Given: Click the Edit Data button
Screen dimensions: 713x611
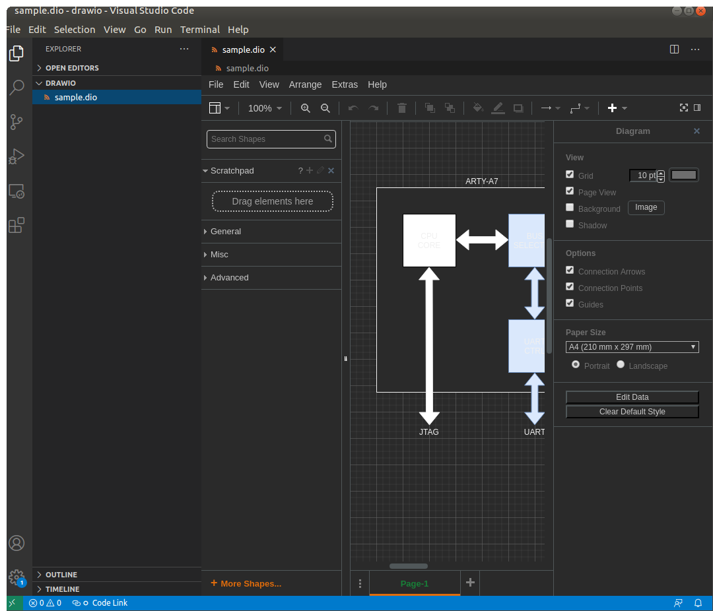Looking at the screenshot, I should coord(632,397).
